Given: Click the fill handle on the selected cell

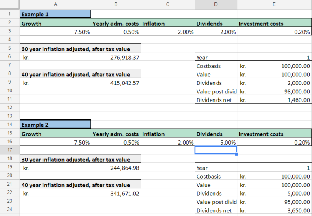Looking at the screenshot, I should 236,154.
